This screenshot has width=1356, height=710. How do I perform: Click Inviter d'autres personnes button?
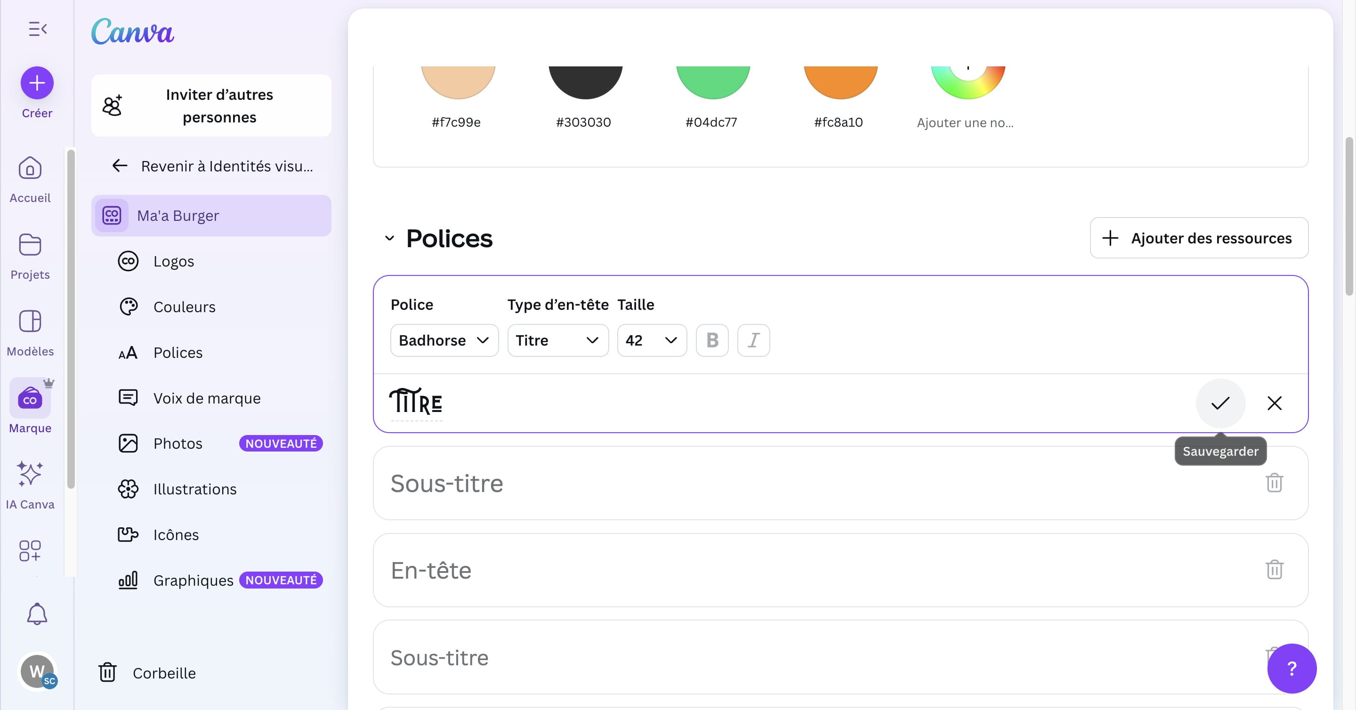click(x=211, y=106)
